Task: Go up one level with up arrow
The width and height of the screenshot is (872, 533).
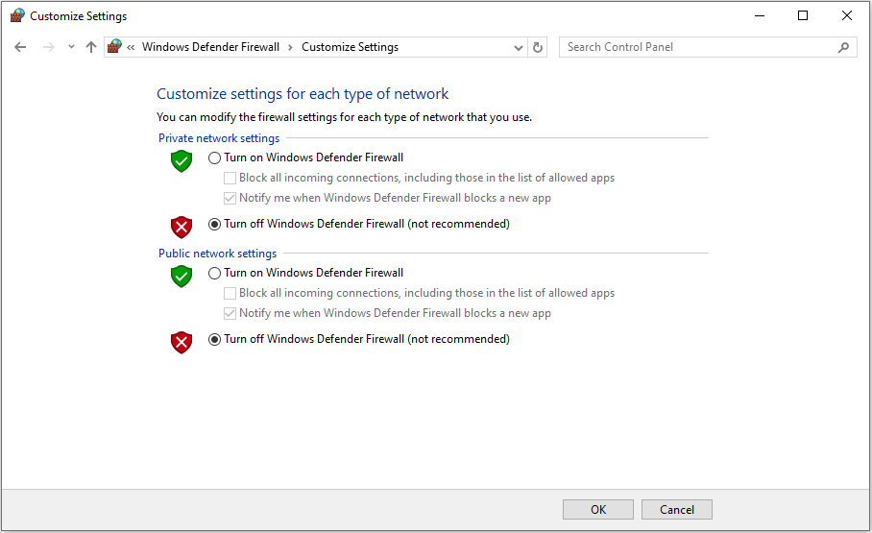Action: pyautogui.click(x=91, y=47)
